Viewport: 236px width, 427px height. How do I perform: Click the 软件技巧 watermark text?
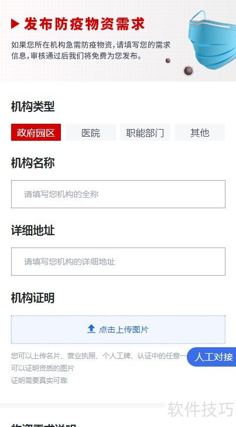[x=201, y=409]
